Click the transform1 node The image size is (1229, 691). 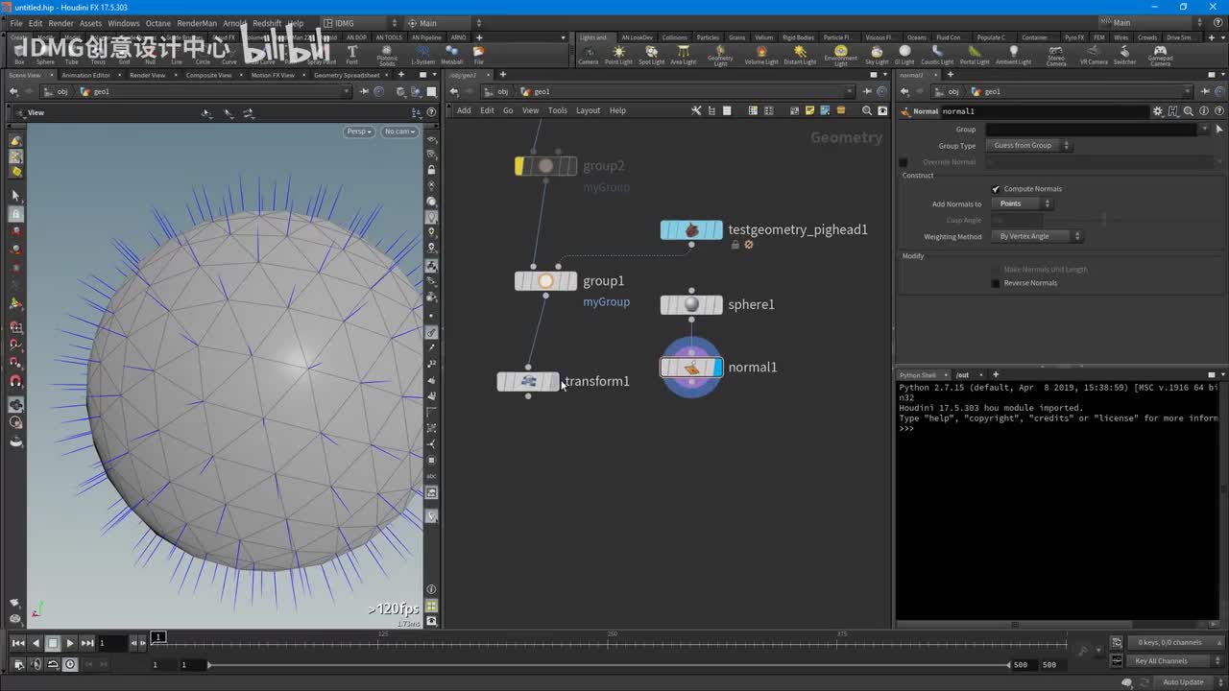pyautogui.click(x=528, y=381)
